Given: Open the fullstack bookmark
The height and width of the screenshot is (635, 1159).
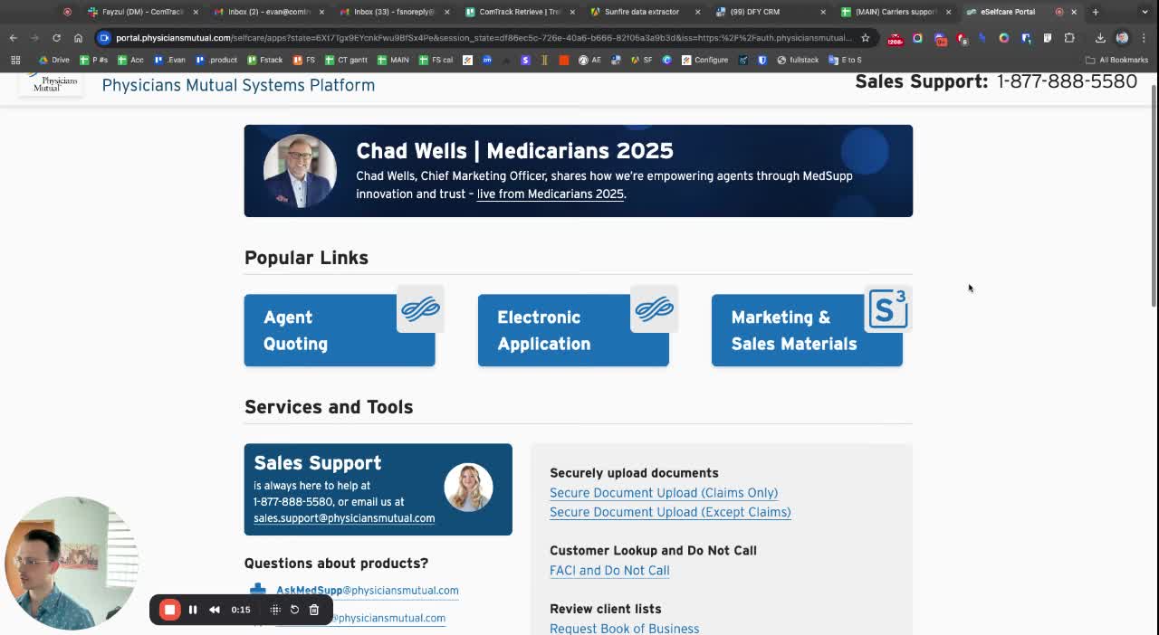Looking at the screenshot, I should 798,60.
